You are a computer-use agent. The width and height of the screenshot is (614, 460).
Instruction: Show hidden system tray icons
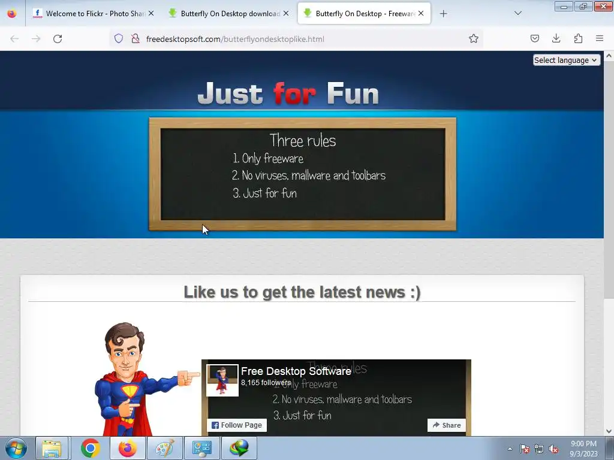[x=510, y=449]
